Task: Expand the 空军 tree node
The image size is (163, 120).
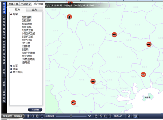Action: pyautogui.click(x=11, y=66)
